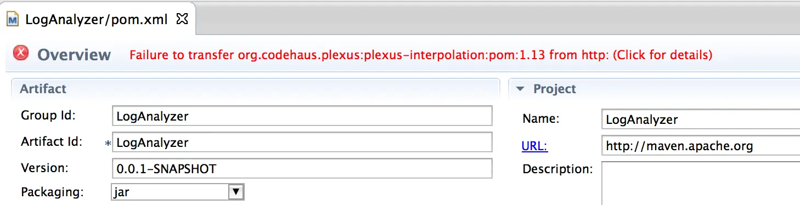Click the Overview page heading
The image size is (800, 205).
tap(74, 55)
